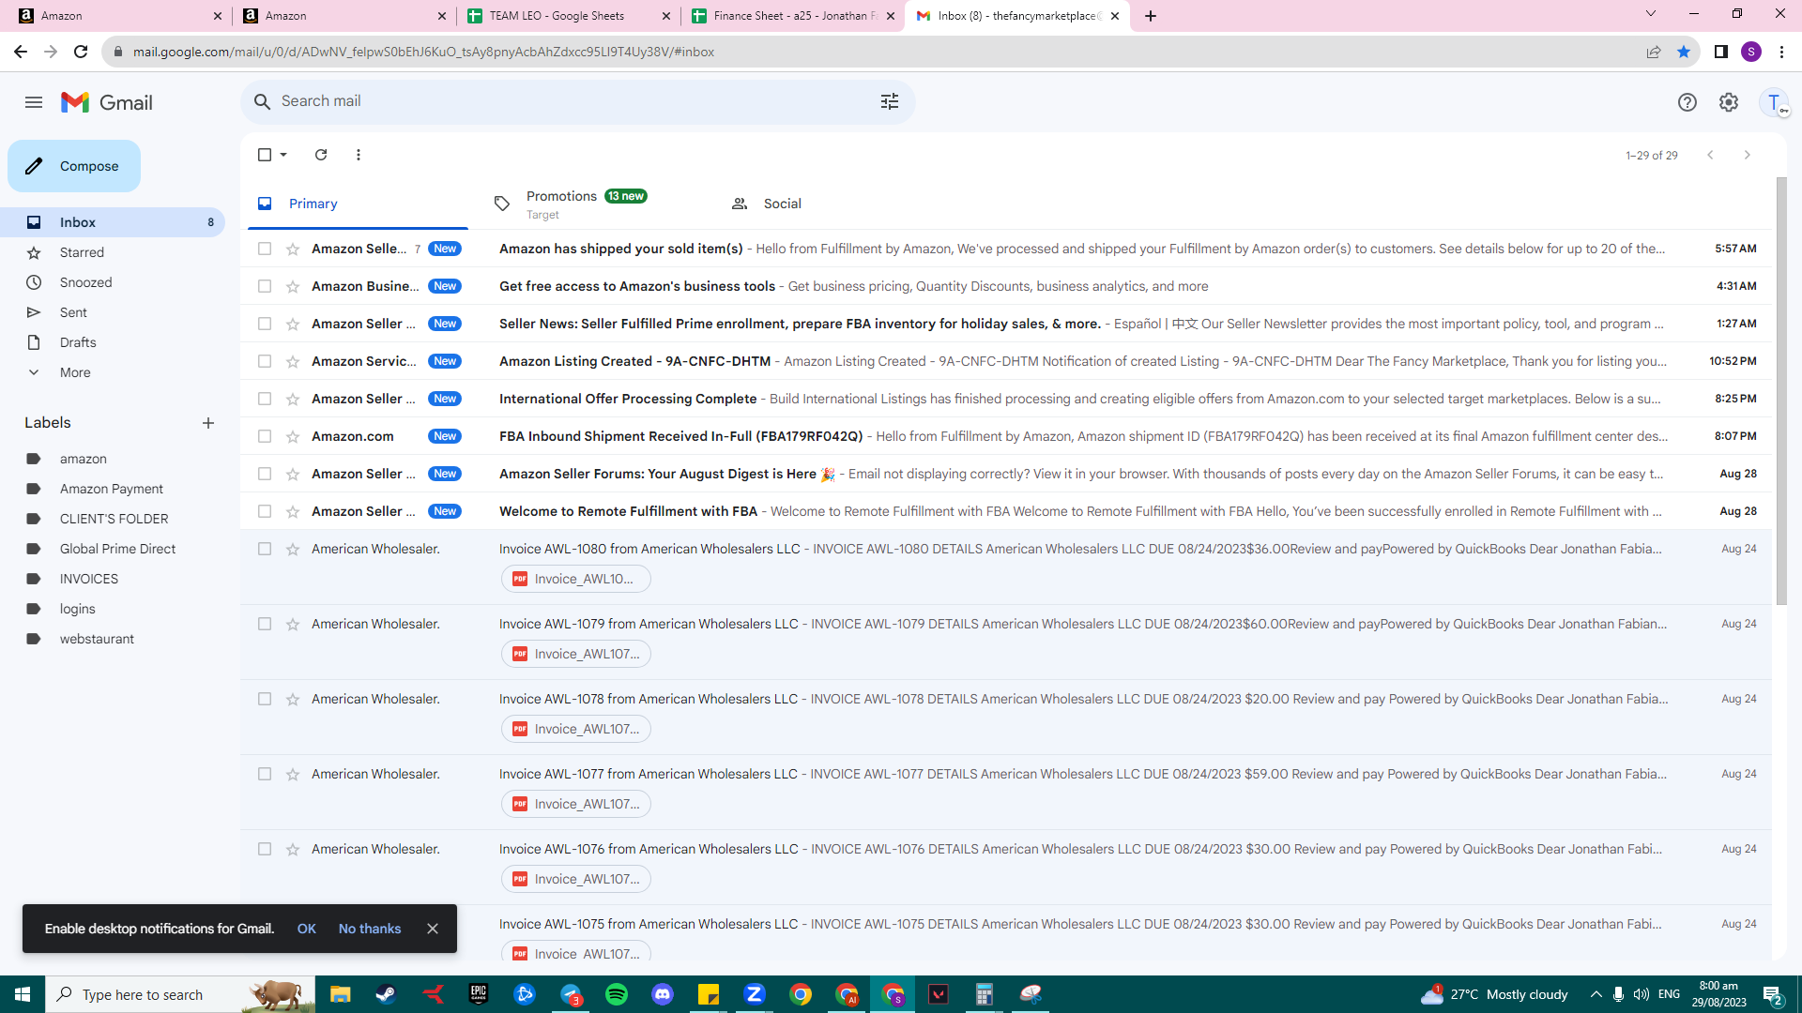This screenshot has height=1013, width=1802.
Task: Switch to the Primary tab
Action: pos(358,204)
